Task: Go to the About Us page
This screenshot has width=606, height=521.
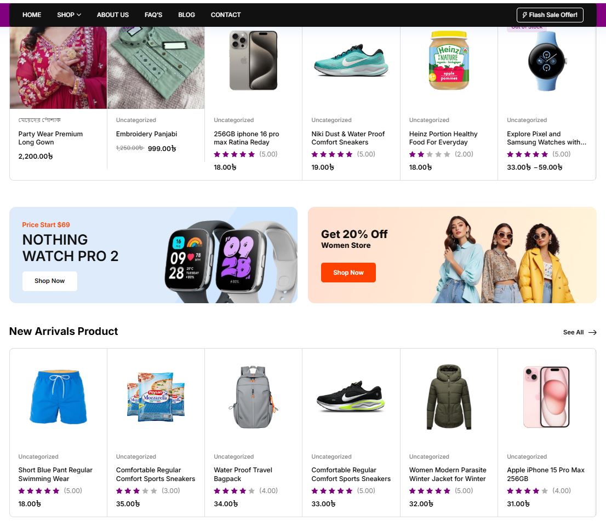Action: point(113,15)
